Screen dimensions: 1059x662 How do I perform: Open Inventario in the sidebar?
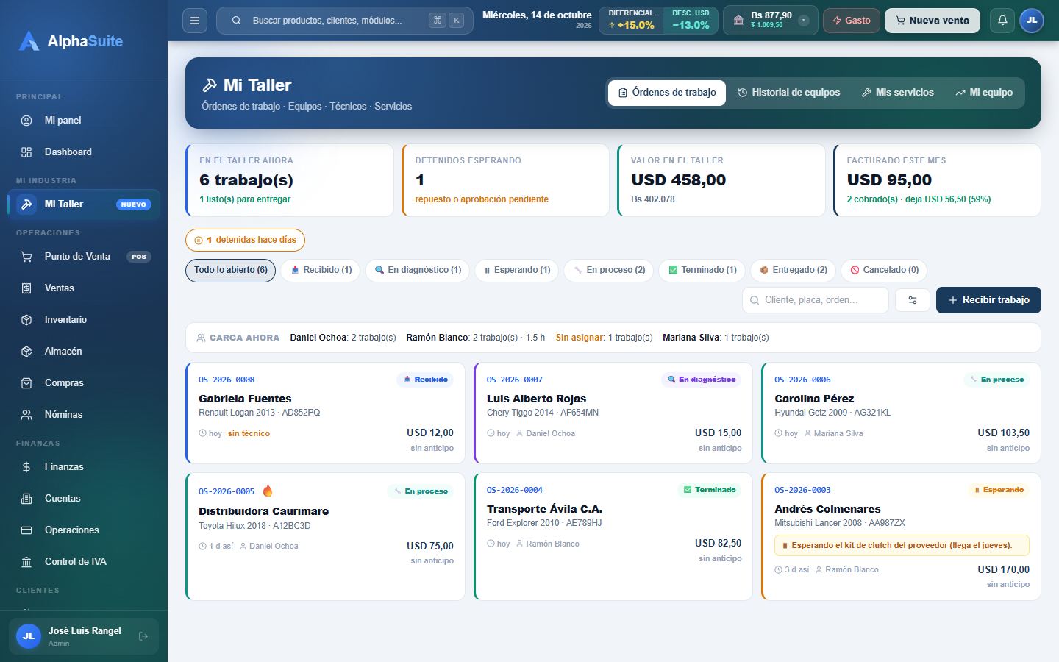click(x=84, y=320)
